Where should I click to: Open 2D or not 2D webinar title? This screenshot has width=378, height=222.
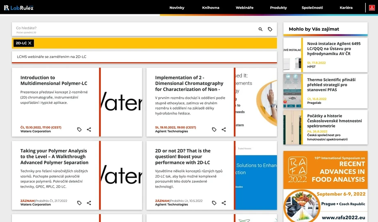[x=183, y=157]
